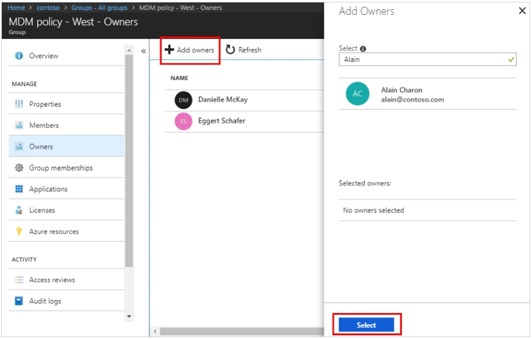Open Access reviews in Activity section
This screenshot has width=532, height=339.
(52, 280)
